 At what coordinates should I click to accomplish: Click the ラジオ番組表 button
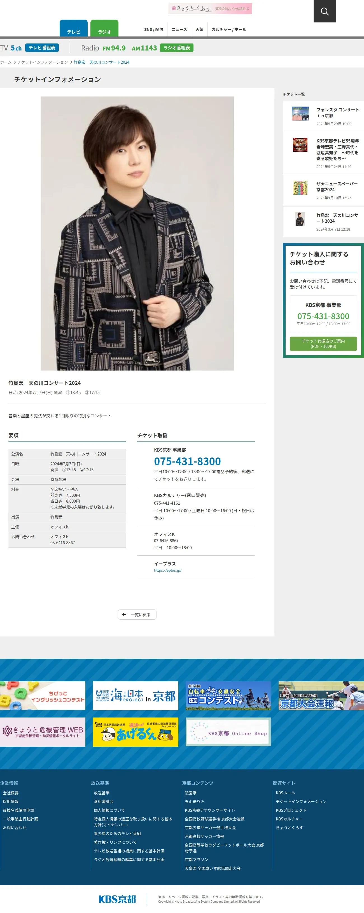click(176, 48)
